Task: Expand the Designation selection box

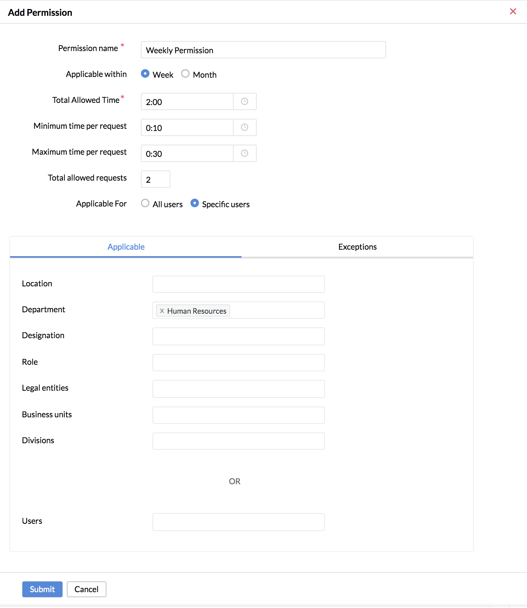Action: 238,336
